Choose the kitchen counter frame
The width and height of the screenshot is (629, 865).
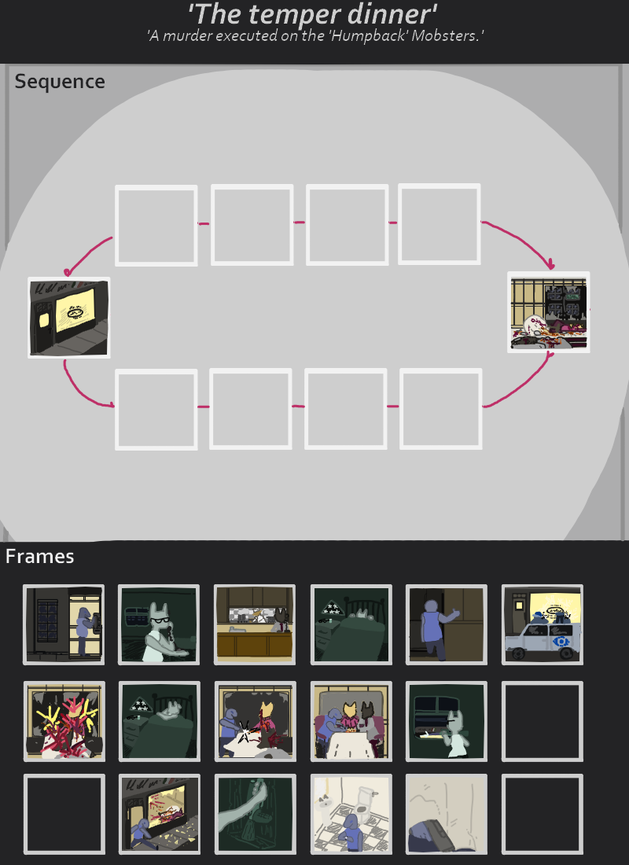pyautogui.click(x=255, y=624)
